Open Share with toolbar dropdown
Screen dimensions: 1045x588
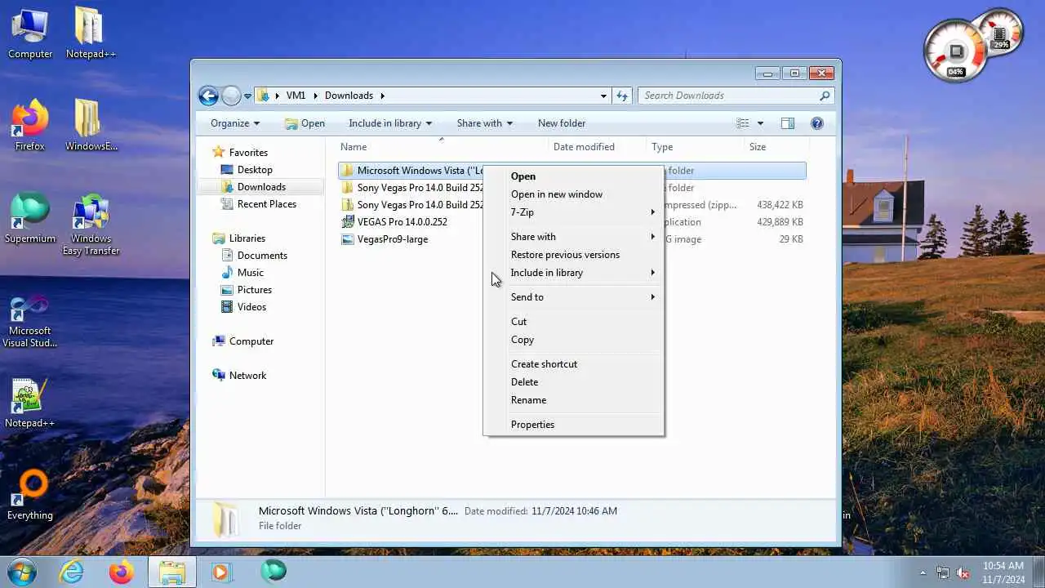[x=485, y=123]
